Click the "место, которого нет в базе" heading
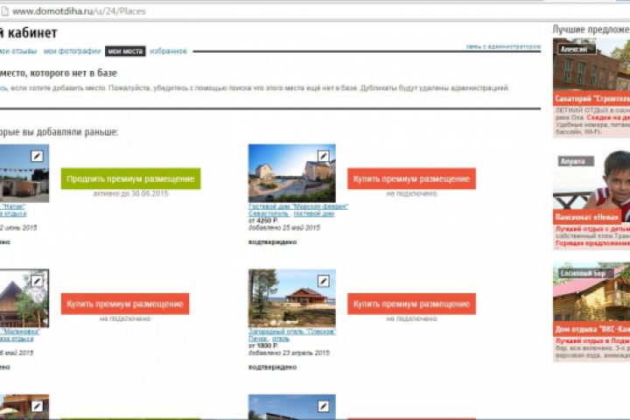The width and height of the screenshot is (630, 420). [59, 73]
